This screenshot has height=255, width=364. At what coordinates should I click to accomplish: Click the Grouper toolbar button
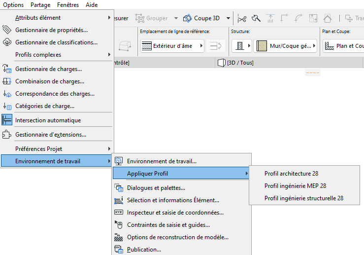[151, 18]
